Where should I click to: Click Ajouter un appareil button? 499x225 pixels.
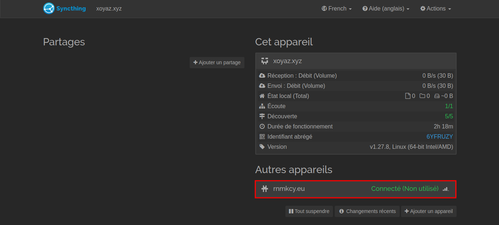[428, 211]
